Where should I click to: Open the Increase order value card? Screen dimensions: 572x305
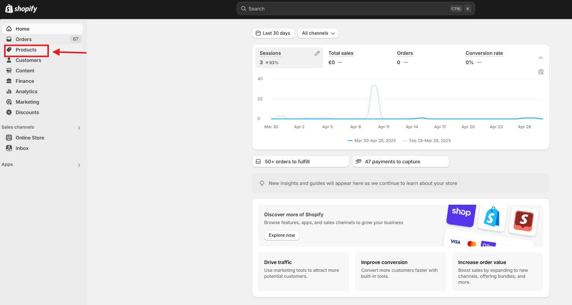click(498, 272)
